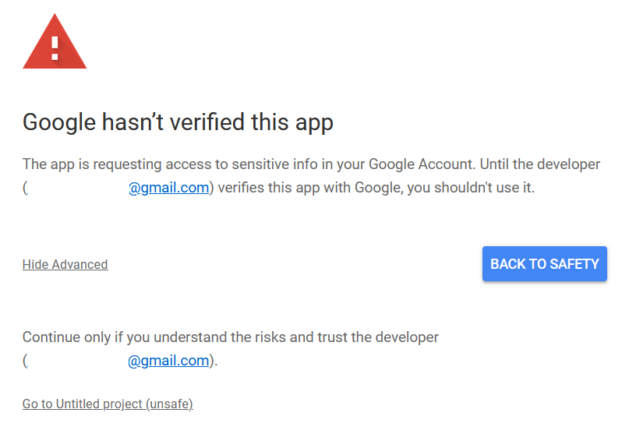Screen dimensions: 629x434
Task: Click 'verifies this app with Google' text
Action: (310, 187)
